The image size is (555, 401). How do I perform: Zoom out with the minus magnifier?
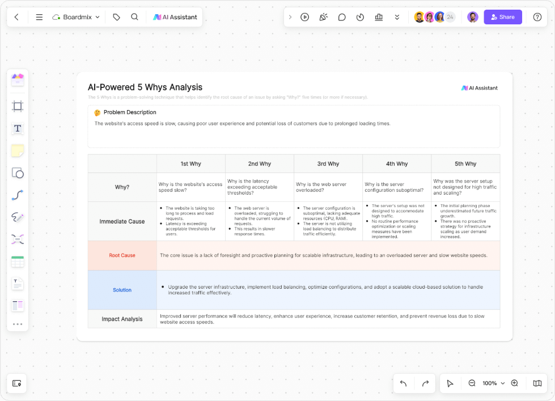(x=472, y=383)
